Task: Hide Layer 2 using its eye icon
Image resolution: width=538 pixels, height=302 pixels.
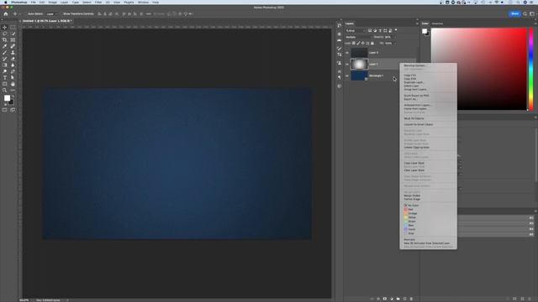Action: (347, 53)
